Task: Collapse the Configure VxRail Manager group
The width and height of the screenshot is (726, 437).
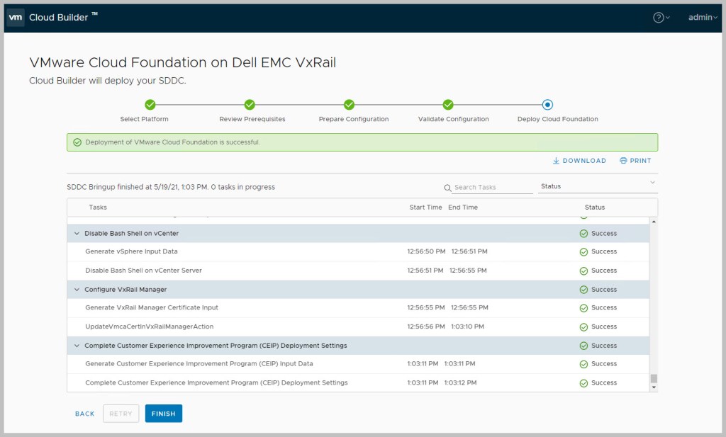Action: click(77, 290)
